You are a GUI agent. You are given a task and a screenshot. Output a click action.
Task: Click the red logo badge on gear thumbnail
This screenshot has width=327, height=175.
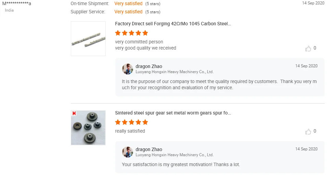tap(74, 113)
